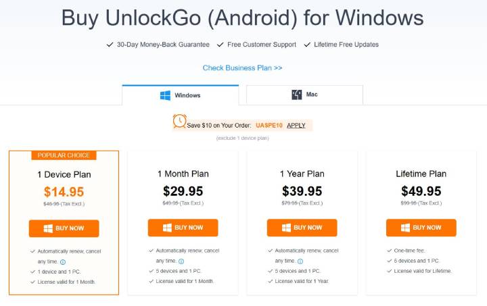The width and height of the screenshot is (487, 306).
Task: Click info icon under 1 Year Plan
Action: (300, 261)
